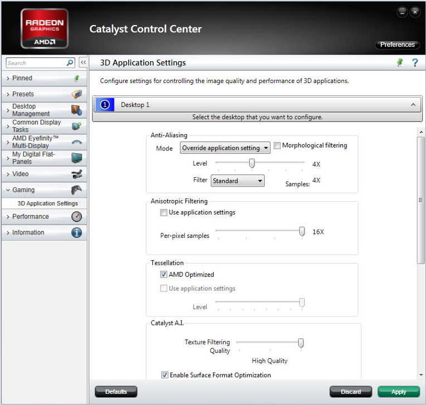Expand the Video section arrow
This screenshot has width=426, height=405.
tap(8, 174)
